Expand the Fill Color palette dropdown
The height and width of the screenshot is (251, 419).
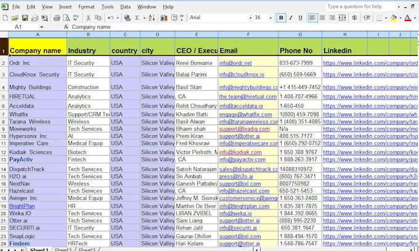(x=401, y=18)
